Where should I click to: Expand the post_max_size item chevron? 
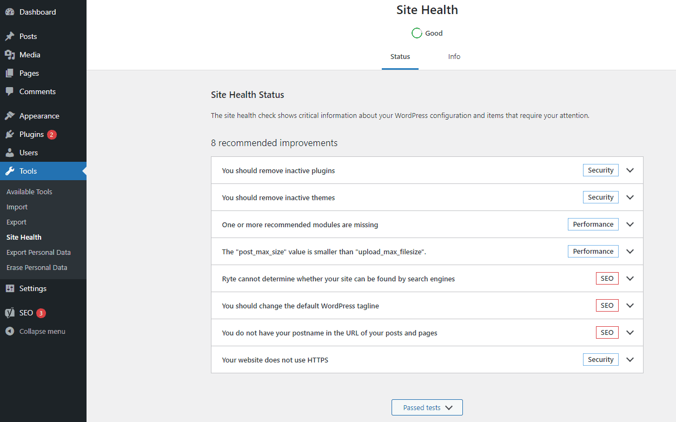click(x=630, y=251)
